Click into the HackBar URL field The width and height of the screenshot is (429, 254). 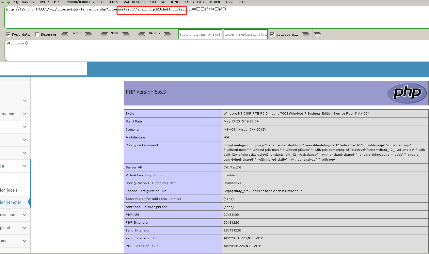(217, 17)
